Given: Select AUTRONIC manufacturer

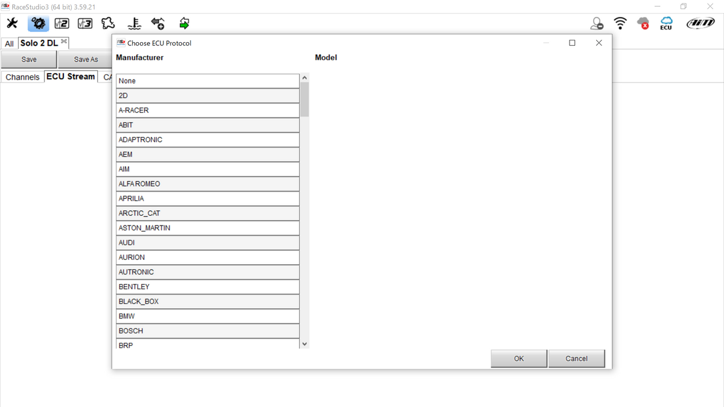Looking at the screenshot, I should point(208,272).
